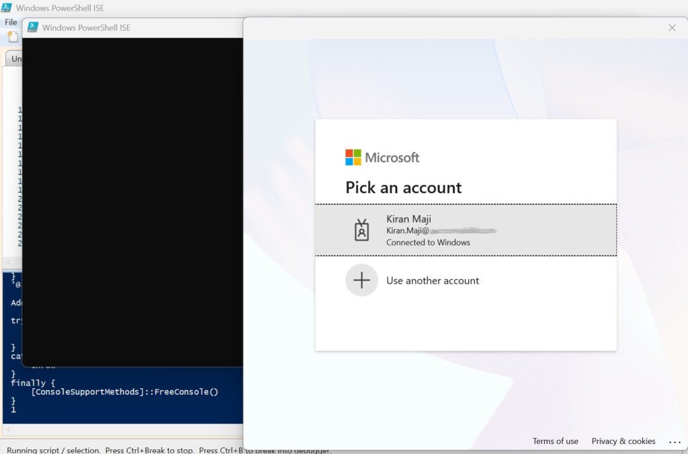The width and height of the screenshot is (688, 454).
Task: Click the PowerShell ISE console window title icon
Action: click(32, 27)
